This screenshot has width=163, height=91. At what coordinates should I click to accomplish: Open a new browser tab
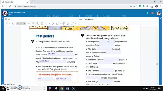(32, 2)
